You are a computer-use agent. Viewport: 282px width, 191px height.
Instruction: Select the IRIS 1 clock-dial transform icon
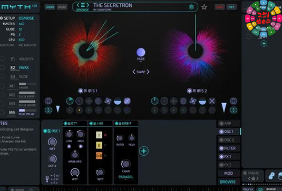click(70, 101)
